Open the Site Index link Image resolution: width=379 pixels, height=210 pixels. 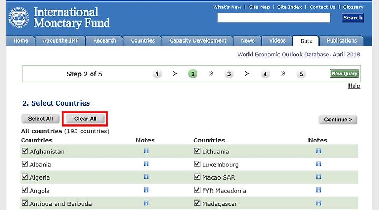[290, 7]
